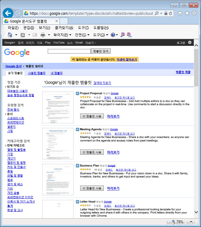Click the 템플릿 검색 button

point(101,51)
